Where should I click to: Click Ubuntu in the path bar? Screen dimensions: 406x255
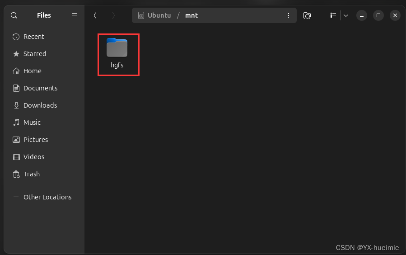click(159, 15)
